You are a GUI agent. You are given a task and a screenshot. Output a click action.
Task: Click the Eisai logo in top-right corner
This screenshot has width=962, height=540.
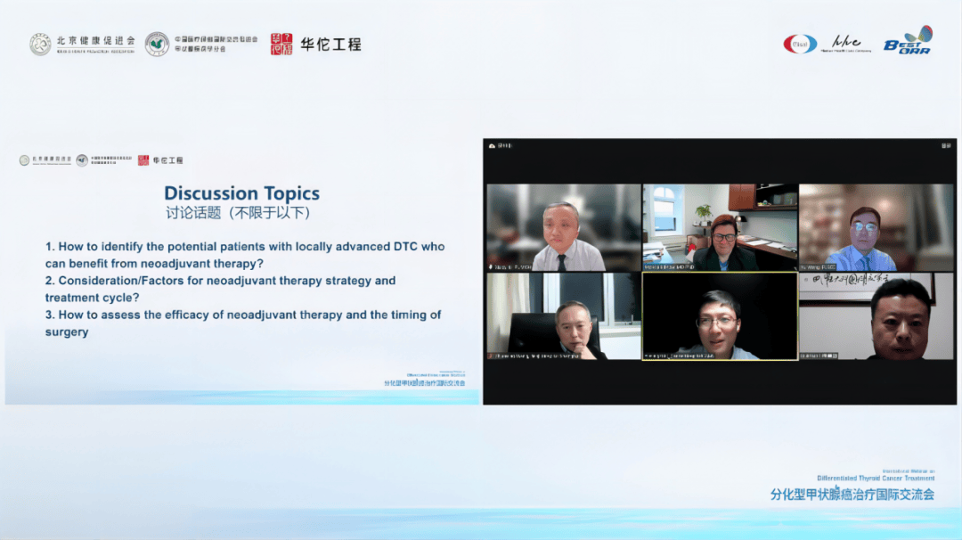click(x=799, y=42)
